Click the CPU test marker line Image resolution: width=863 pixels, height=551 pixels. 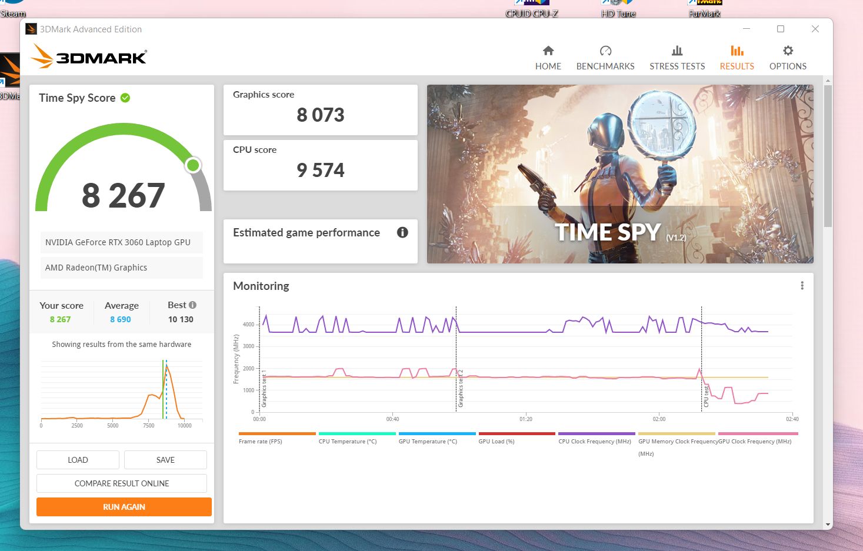pos(701,359)
